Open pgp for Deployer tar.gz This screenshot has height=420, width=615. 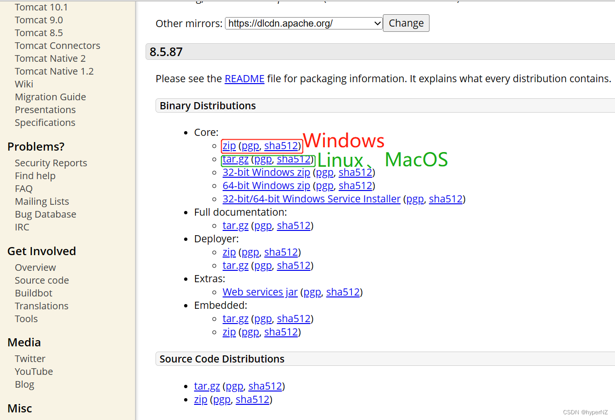pyautogui.click(x=263, y=266)
